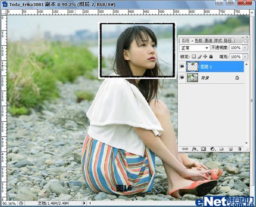
Task: Open the layer style fx menu
Action: (194, 149)
